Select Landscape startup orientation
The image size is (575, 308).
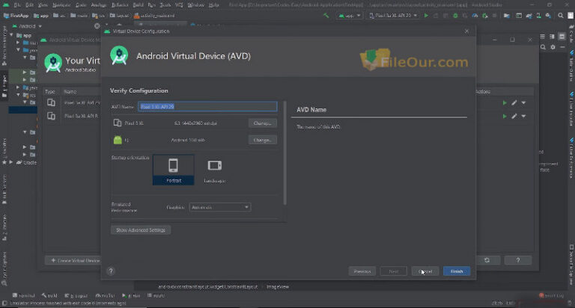(x=215, y=170)
